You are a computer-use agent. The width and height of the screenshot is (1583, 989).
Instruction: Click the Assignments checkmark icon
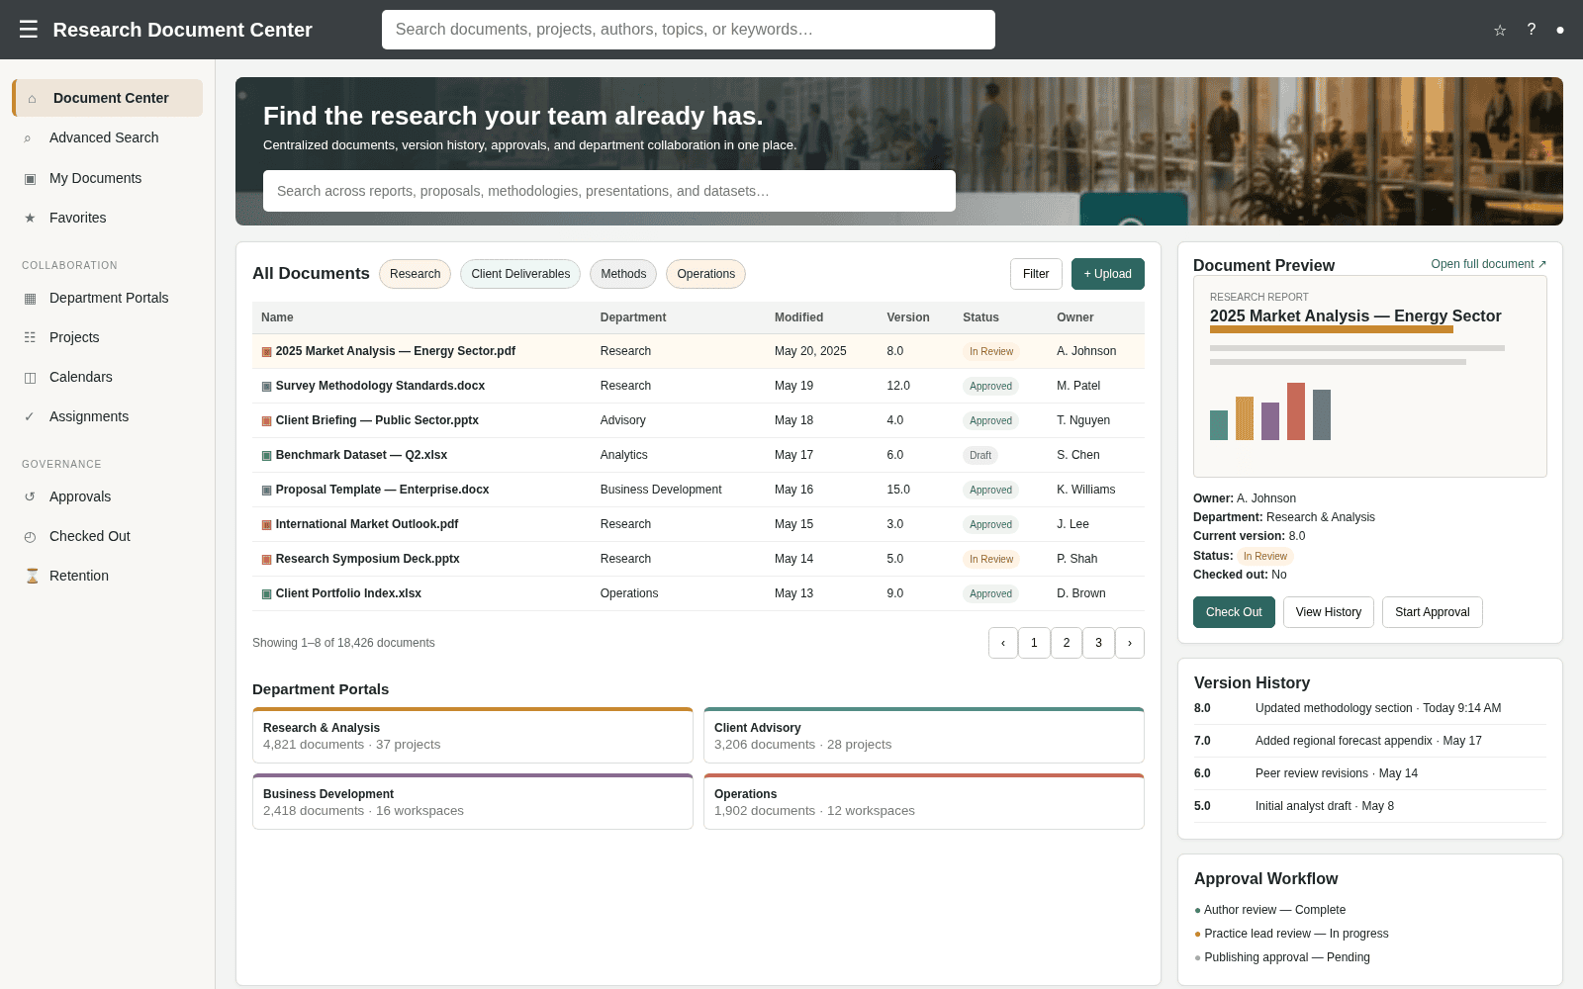[30, 417]
